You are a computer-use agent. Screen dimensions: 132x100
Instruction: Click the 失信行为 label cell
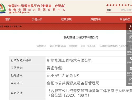click(x=27, y=68)
